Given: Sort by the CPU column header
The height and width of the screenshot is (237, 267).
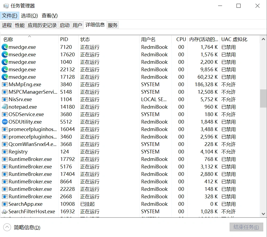Looking at the screenshot, I should [x=181, y=39].
